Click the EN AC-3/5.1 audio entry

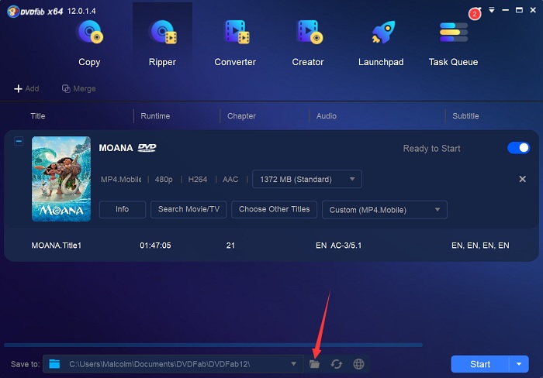tap(338, 246)
